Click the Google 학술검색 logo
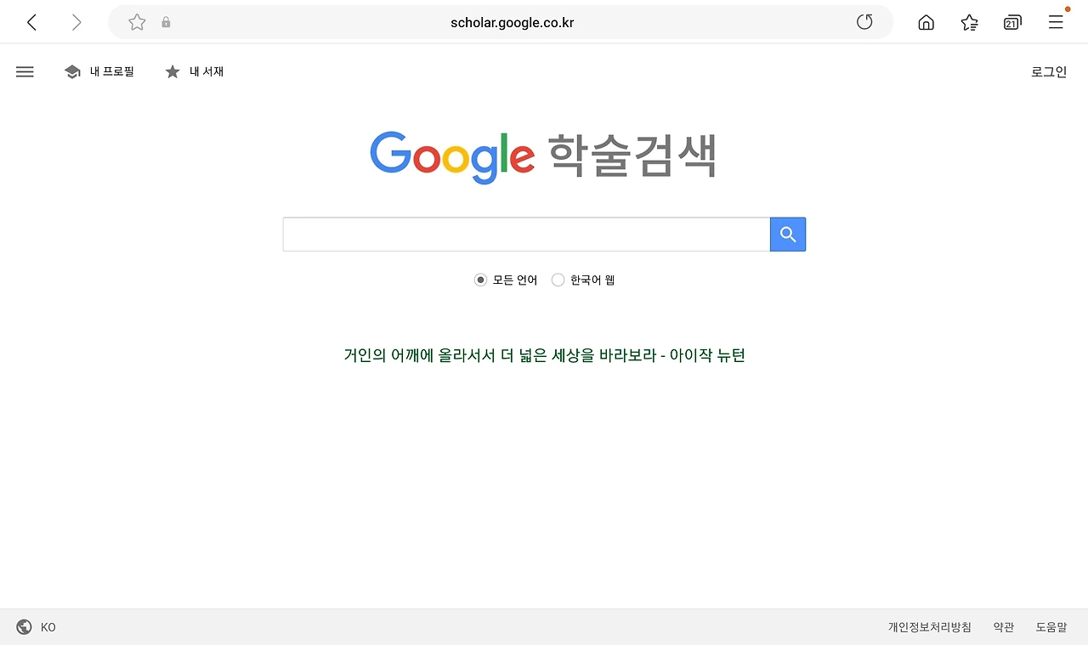 tap(543, 156)
